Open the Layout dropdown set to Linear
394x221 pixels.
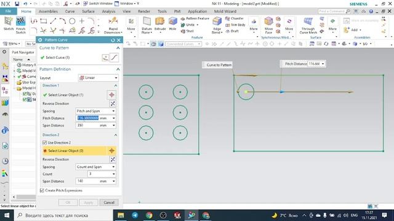pos(98,78)
